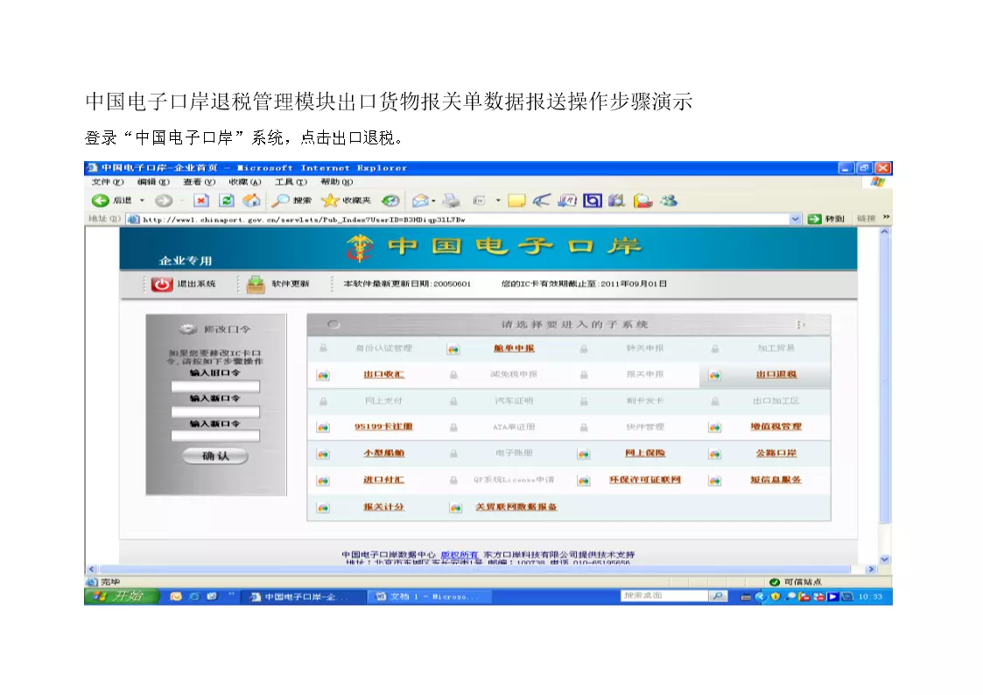Click the first 输入新口令 field

point(215,411)
